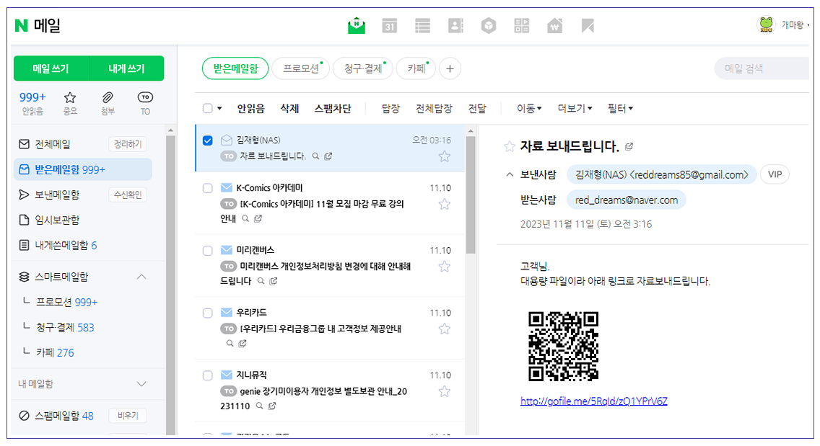
Task: Star the opened mail title 자료 보내드립니다
Action: tap(510, 147)
